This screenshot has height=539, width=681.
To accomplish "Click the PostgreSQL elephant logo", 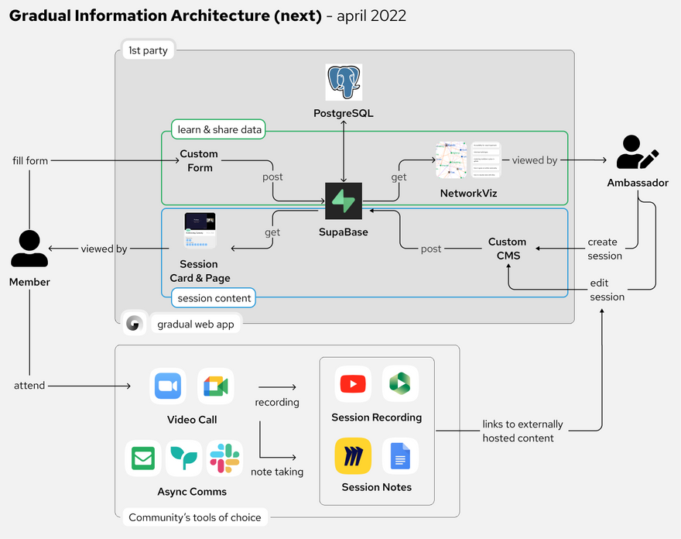I will click(344, 82).
